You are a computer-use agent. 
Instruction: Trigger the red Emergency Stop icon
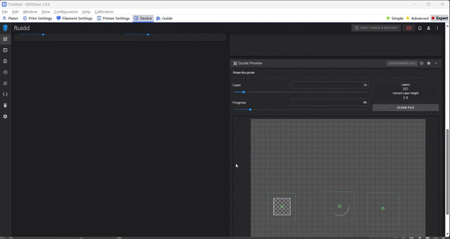tap(409, 28)
